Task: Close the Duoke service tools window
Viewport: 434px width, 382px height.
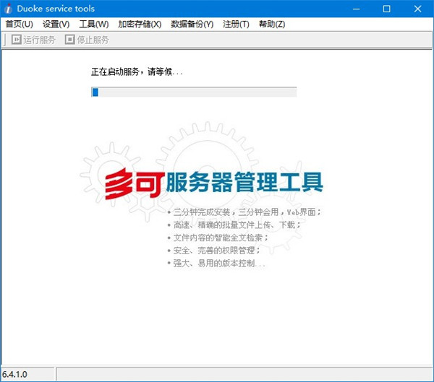Action: [x=417, y=9]
